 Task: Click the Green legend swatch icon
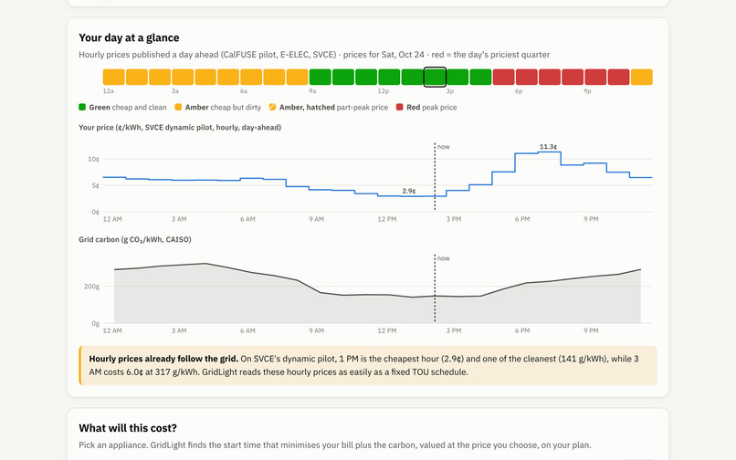point(82,107)
